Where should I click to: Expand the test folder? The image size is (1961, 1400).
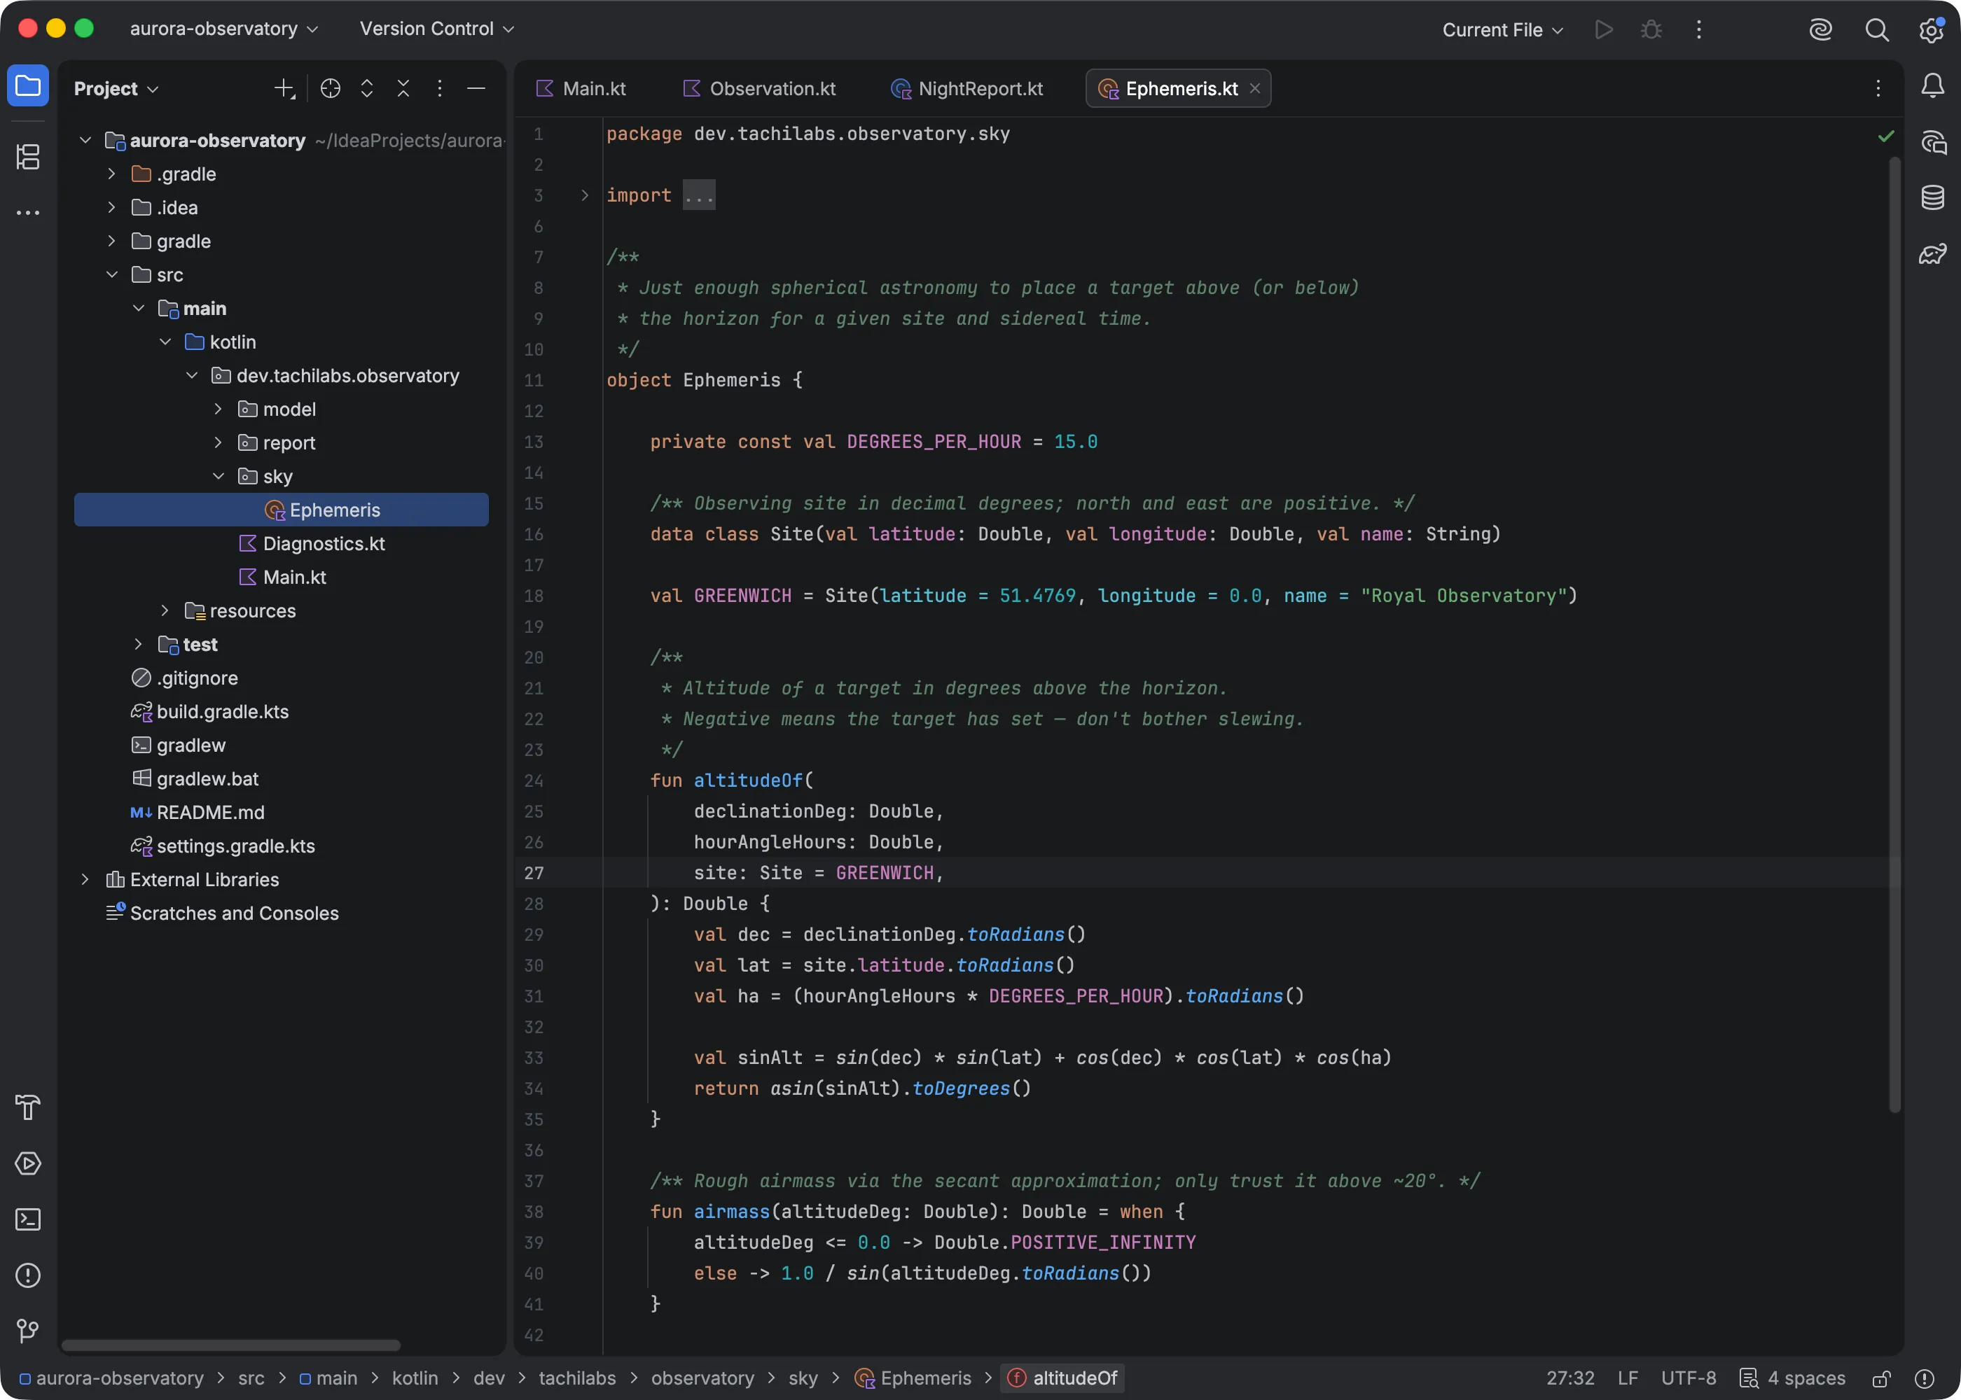(x=138, y=644)
